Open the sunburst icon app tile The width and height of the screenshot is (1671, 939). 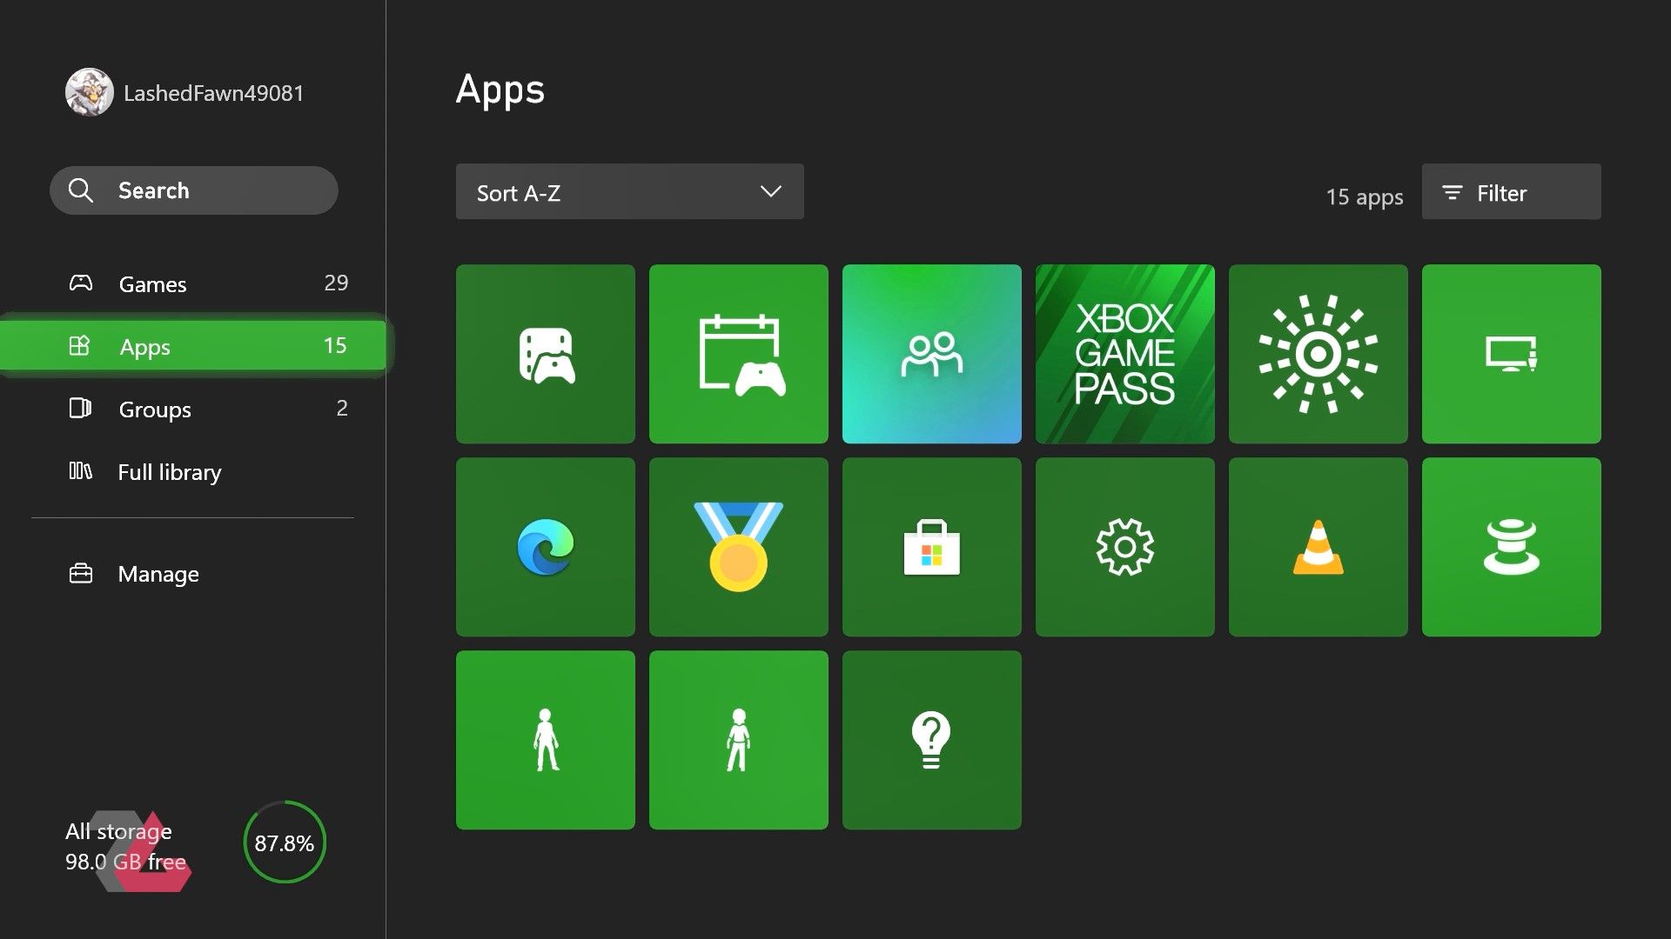pos(1319,354)
